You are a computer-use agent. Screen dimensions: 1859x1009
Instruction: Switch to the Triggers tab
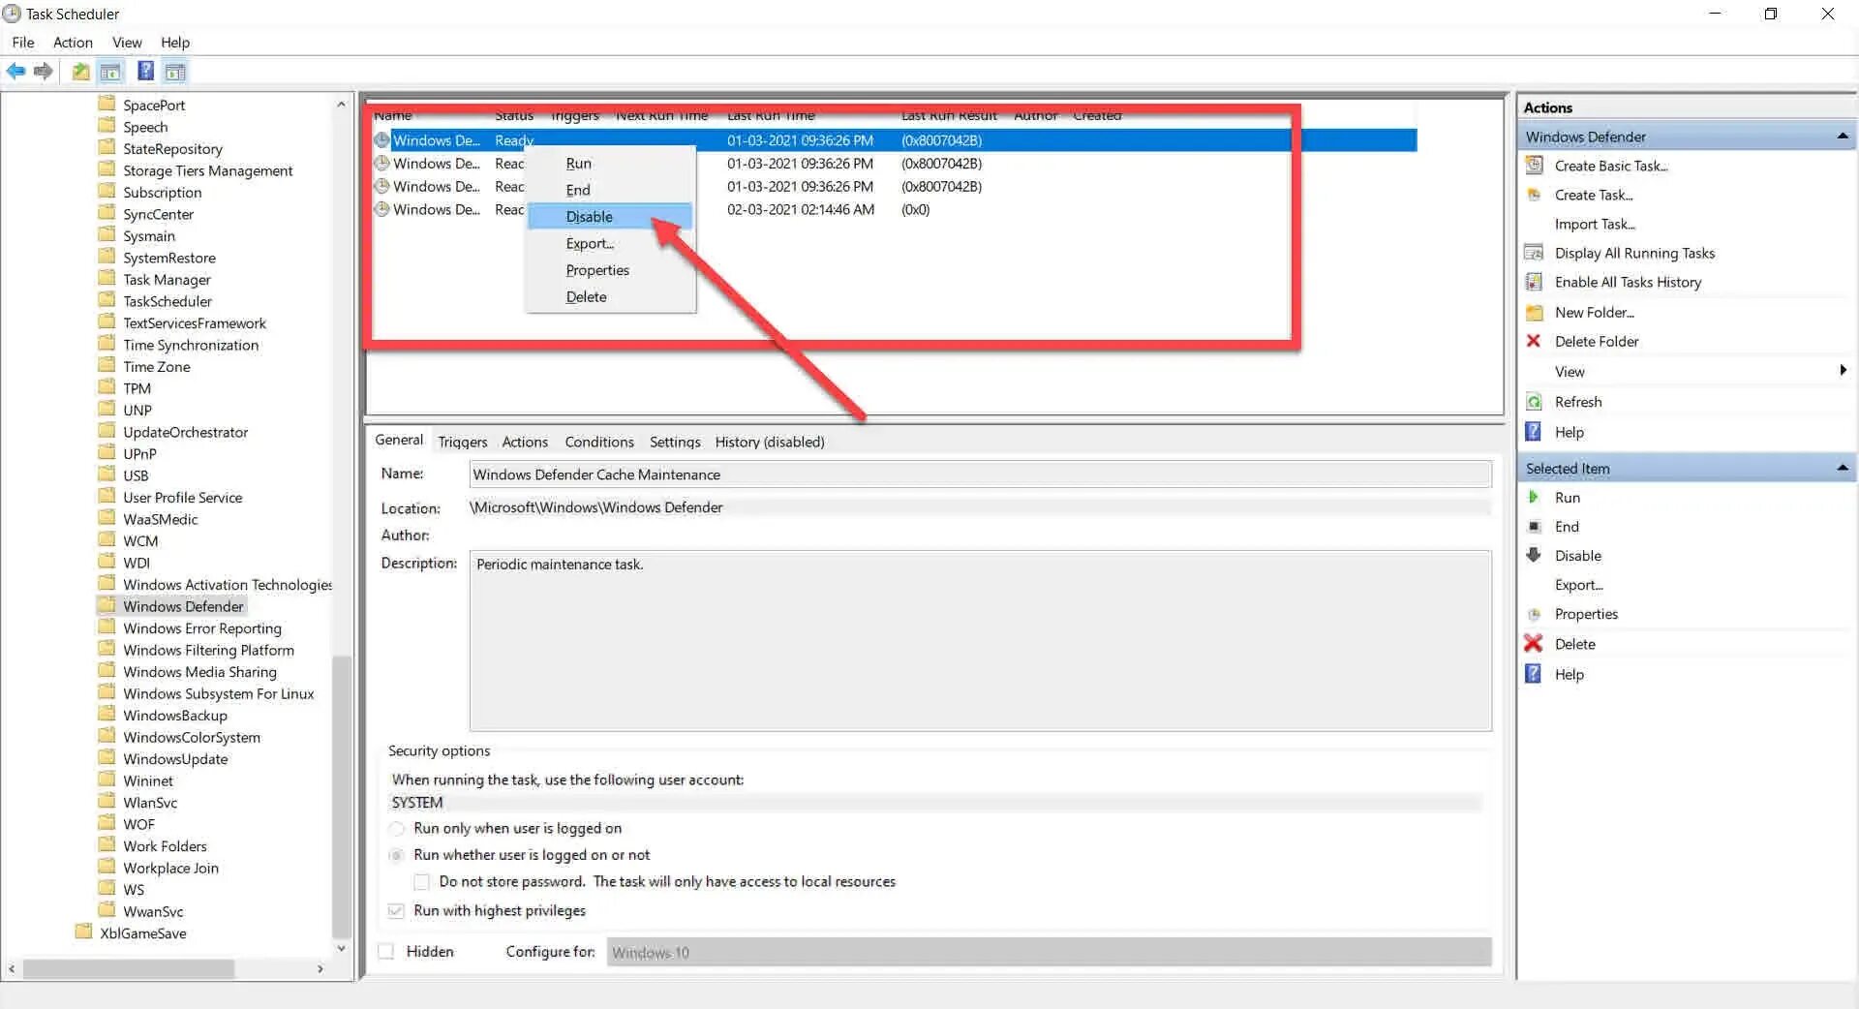pyautogui.click(x=462, y=442)
